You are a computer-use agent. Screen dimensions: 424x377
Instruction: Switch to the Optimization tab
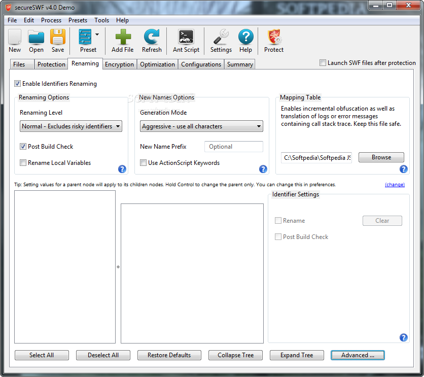pyautogui.click(x=157, y=64)
